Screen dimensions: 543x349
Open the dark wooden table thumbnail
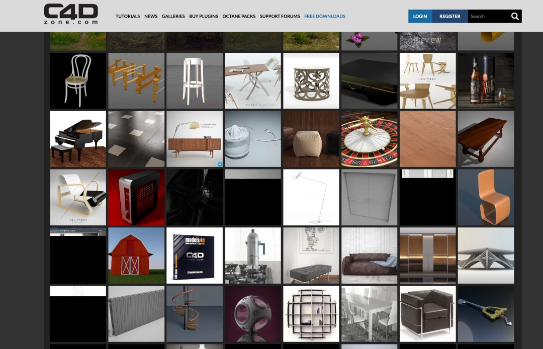486,139
